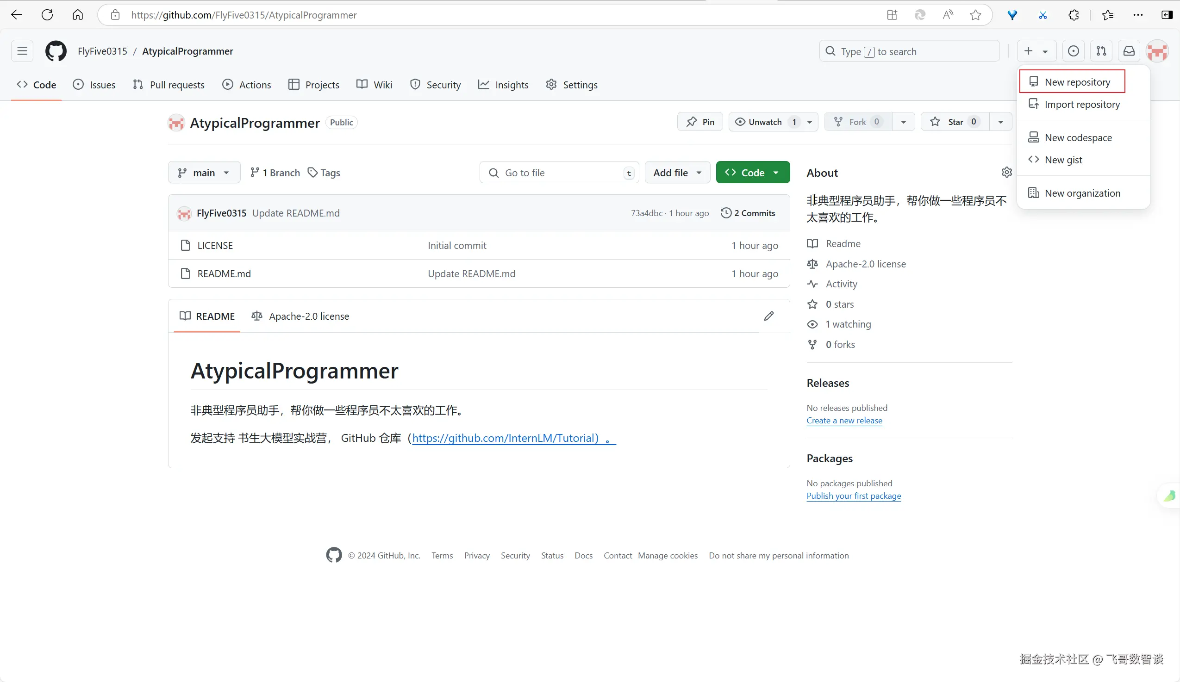Screen dimensions: 1180x682
Task: Select New repository menu entry
Action: (x=1076, y=82)
